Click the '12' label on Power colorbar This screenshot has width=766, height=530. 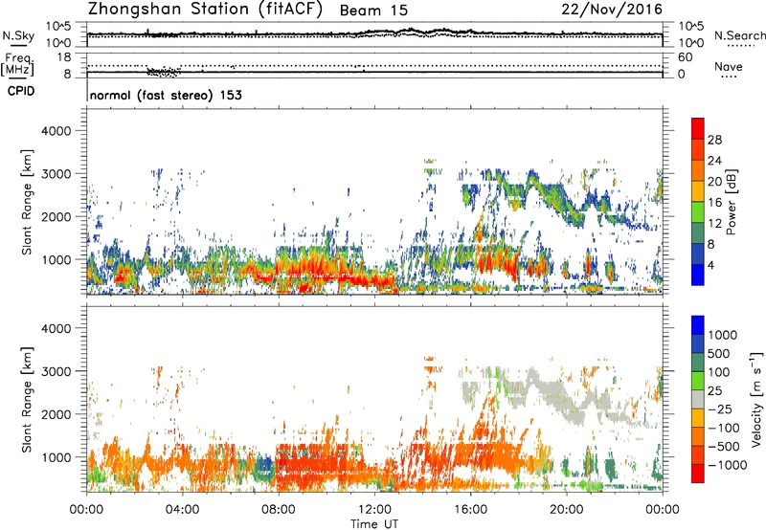(x=714, y=224)
